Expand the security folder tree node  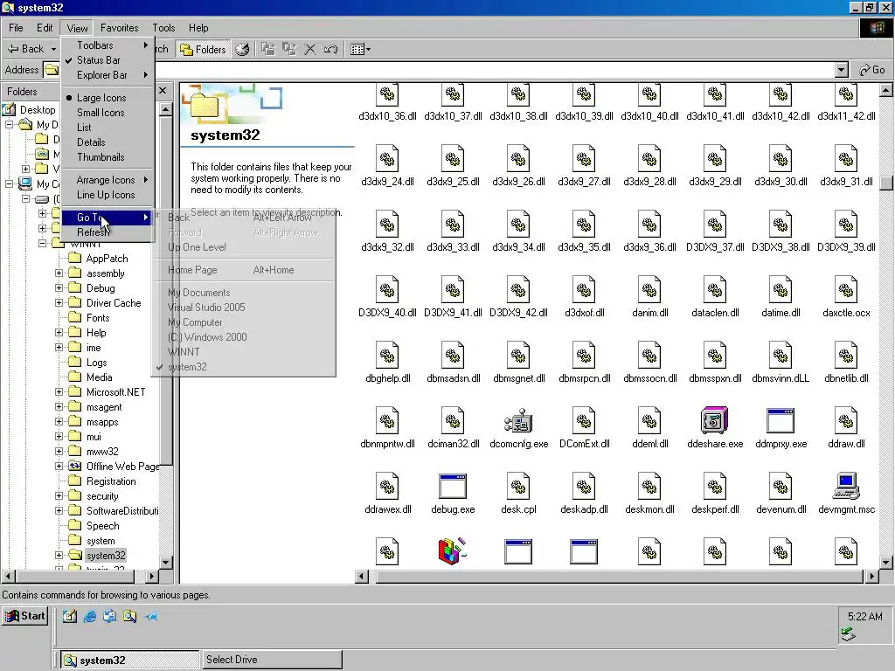[x=59, y=496]
